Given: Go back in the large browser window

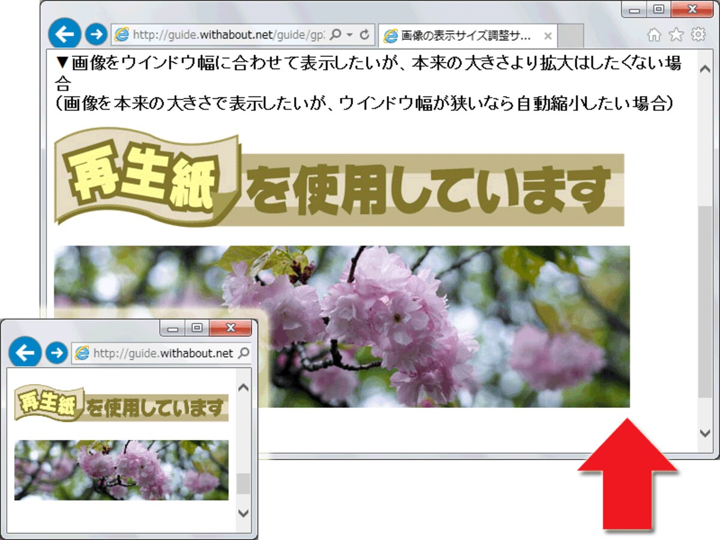Looking at the screenshot, I should (64, 34).
